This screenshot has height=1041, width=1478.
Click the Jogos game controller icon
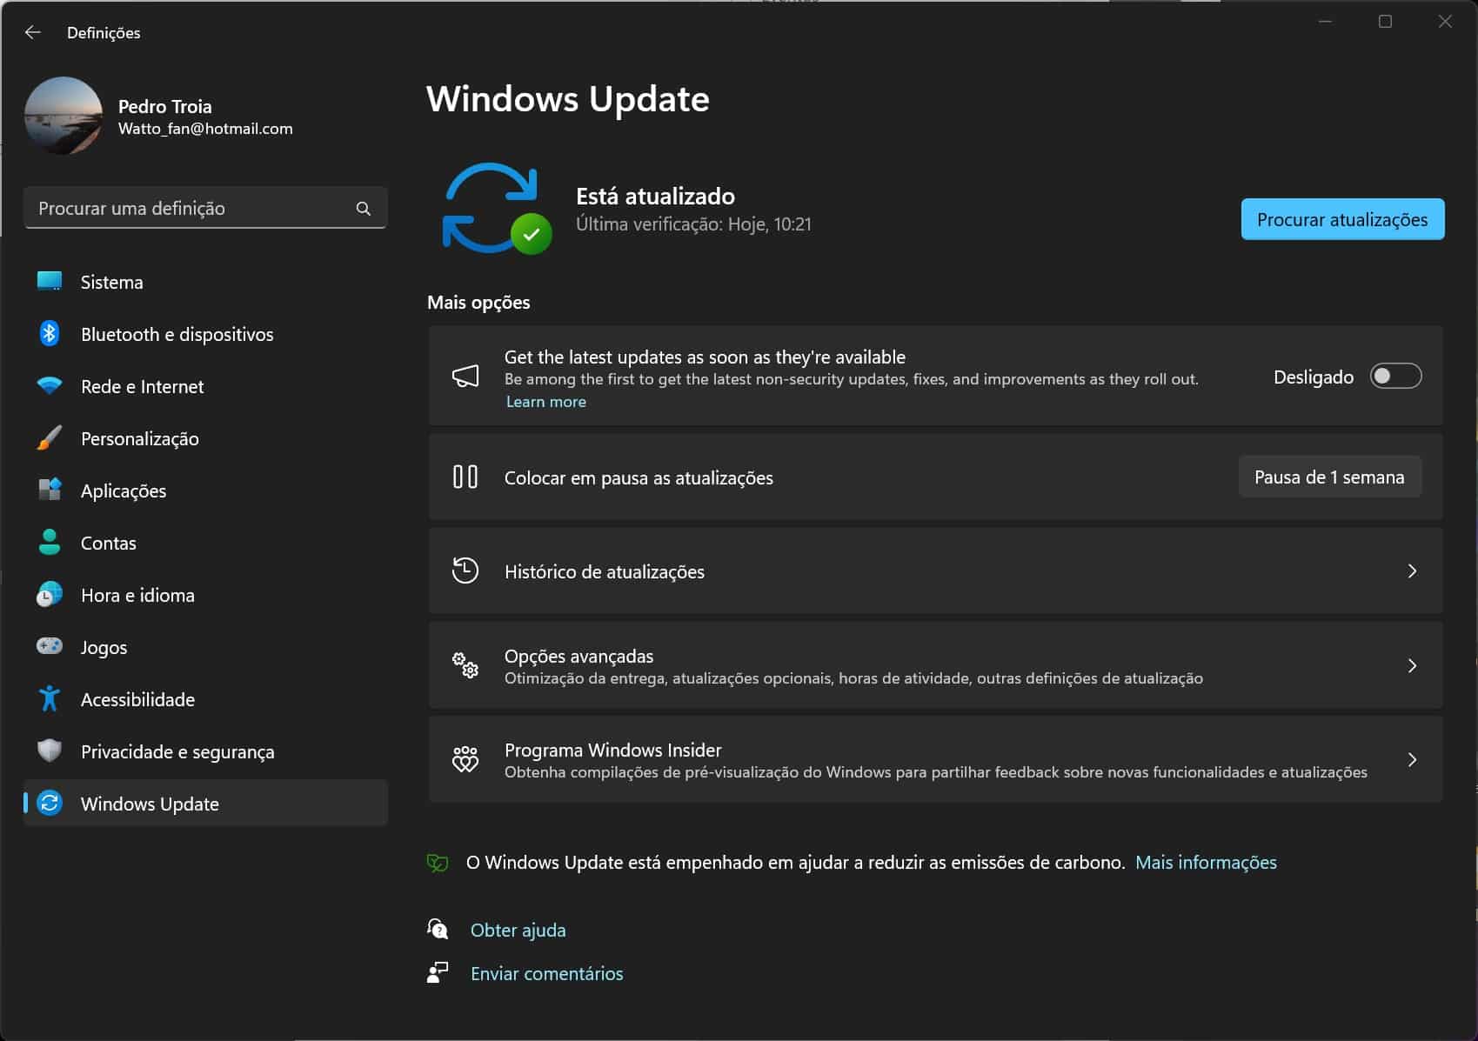tap(50, 646)
